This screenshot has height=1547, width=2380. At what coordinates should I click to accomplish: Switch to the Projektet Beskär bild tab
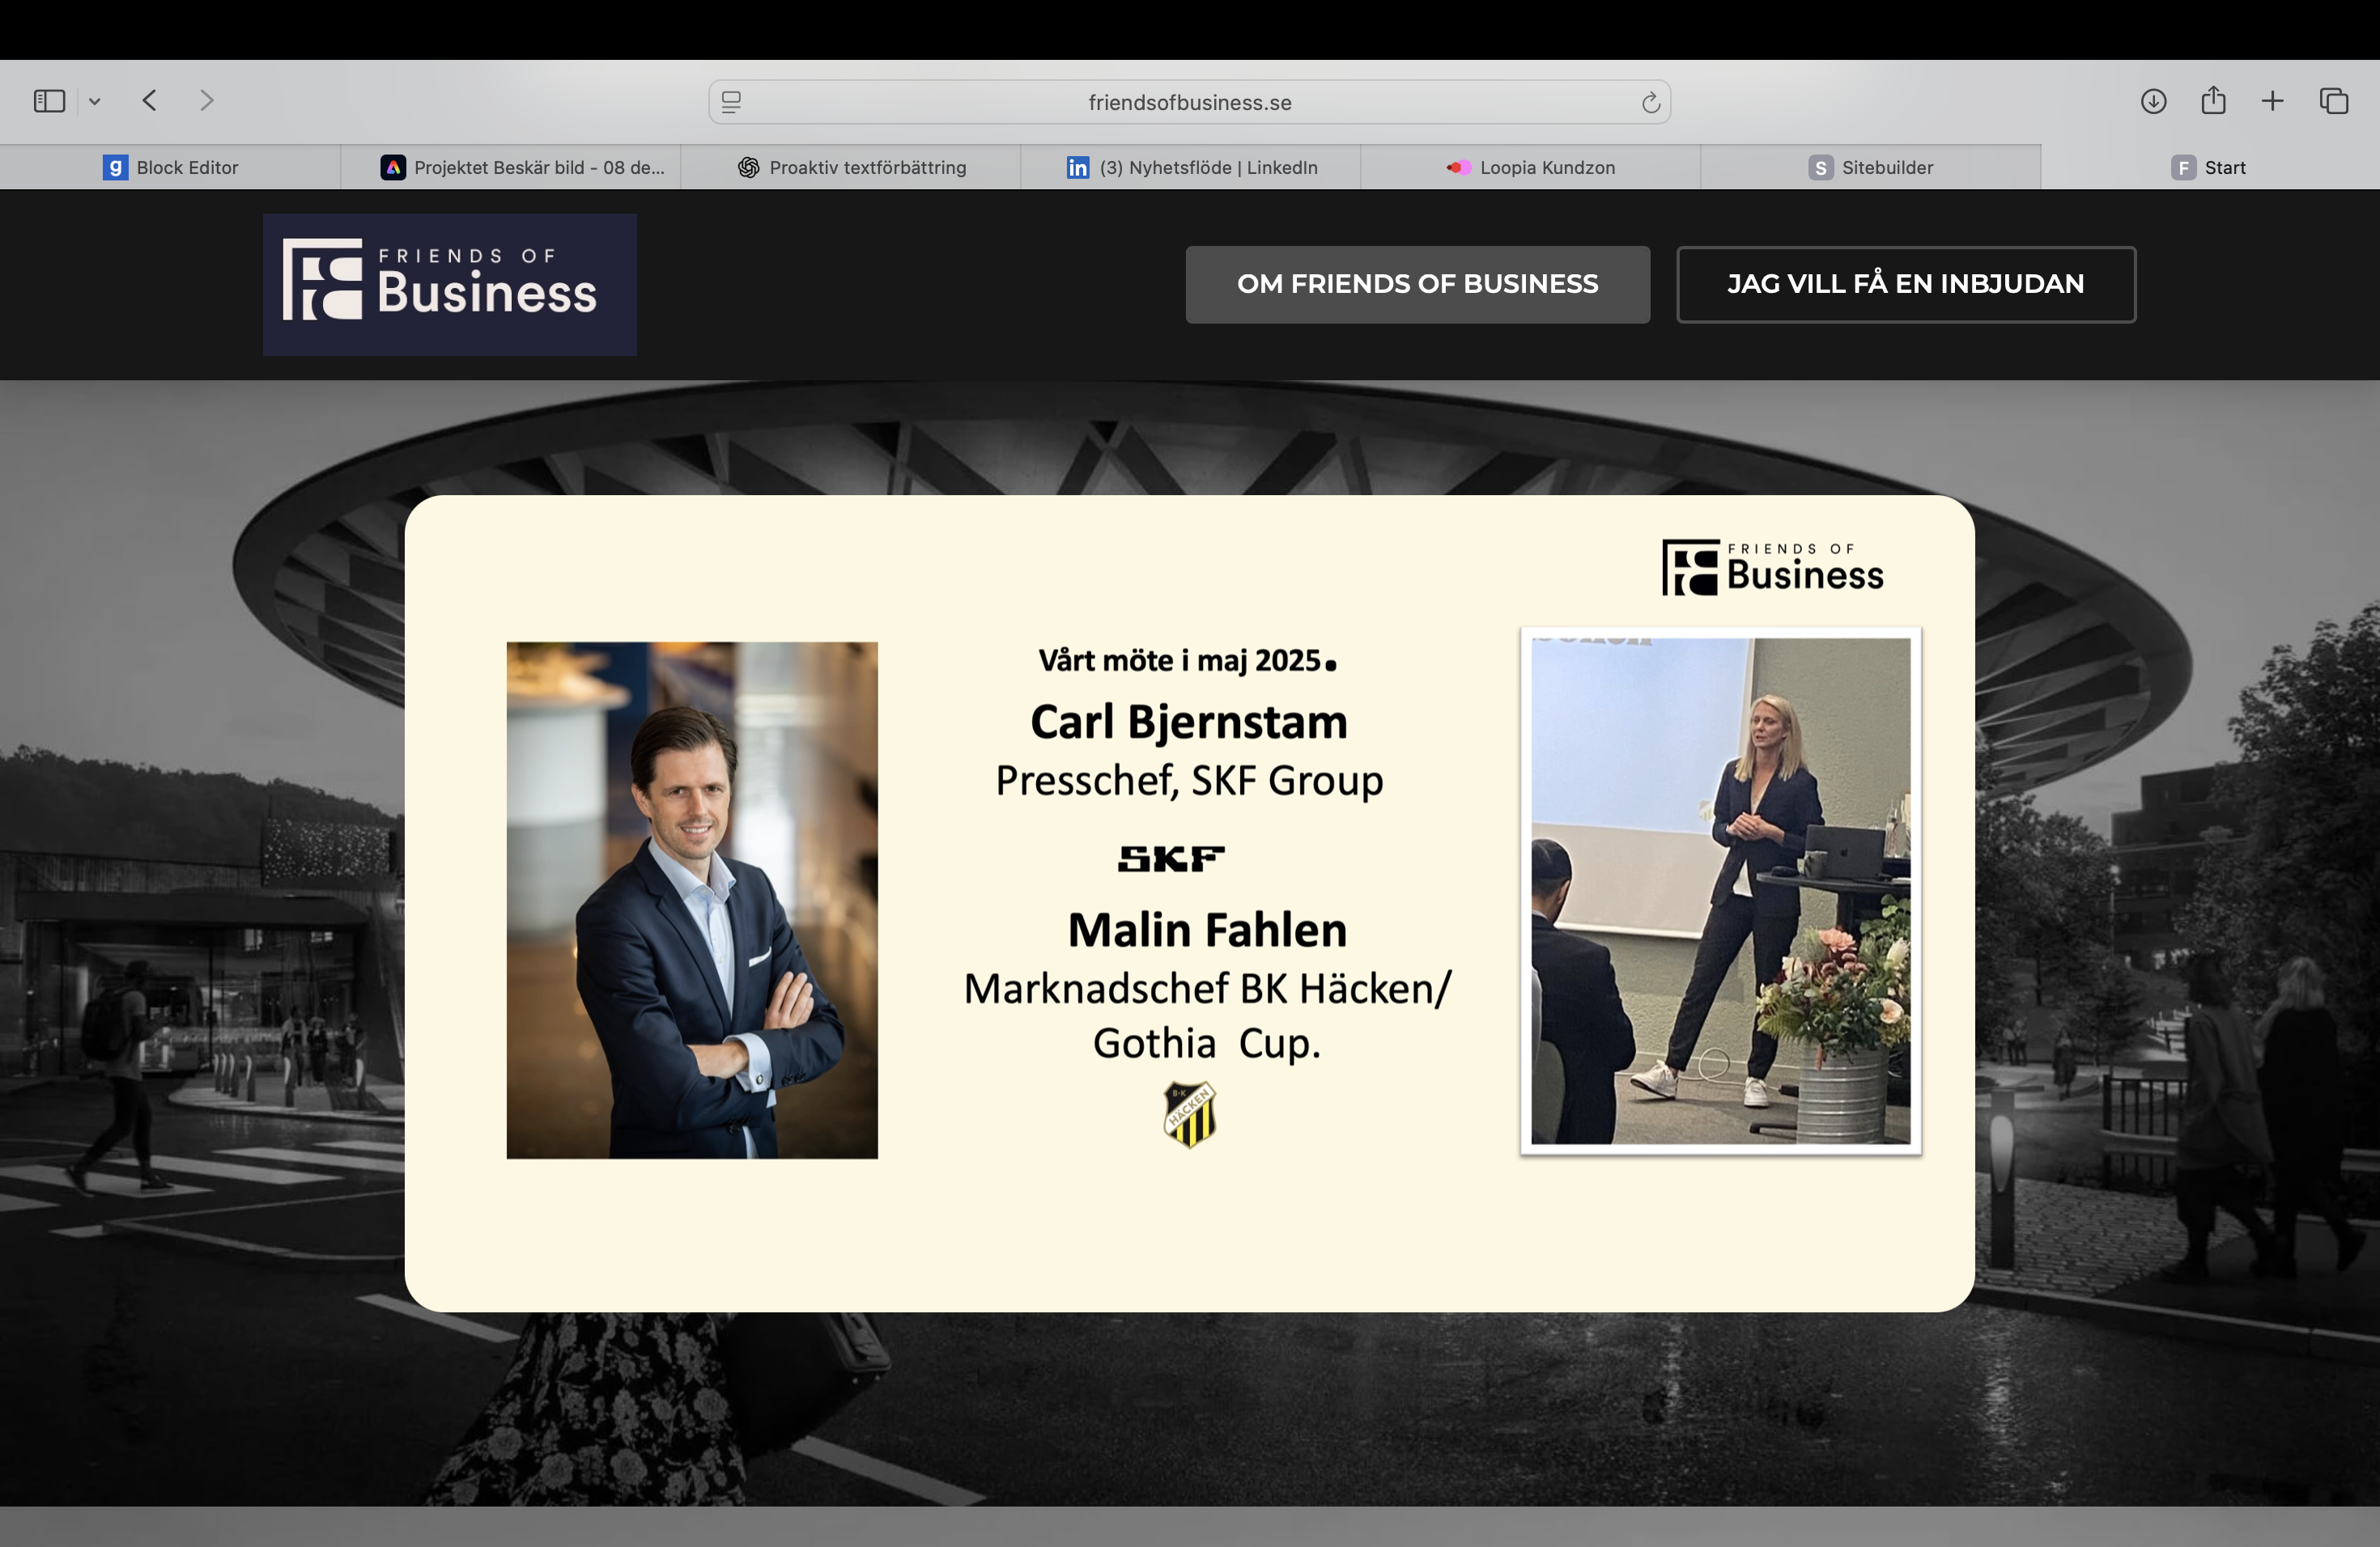coord(522,167)
